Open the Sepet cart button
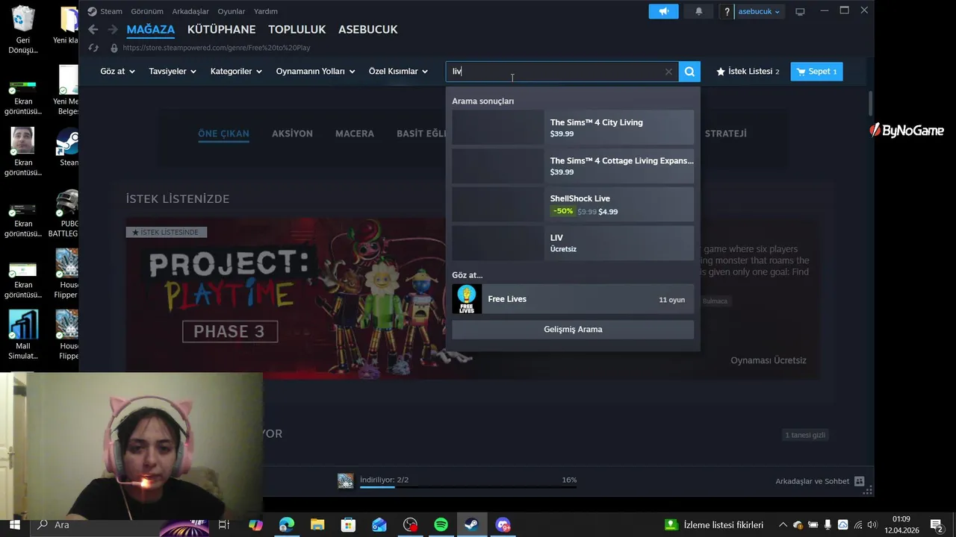 tap(816, 72)
